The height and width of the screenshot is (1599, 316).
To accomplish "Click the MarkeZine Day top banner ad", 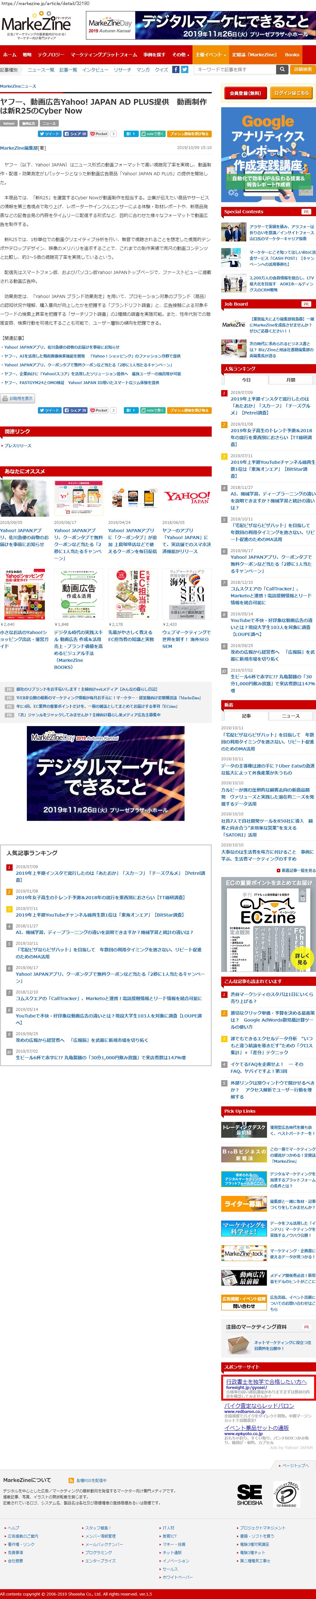I will tap(200, 25).
